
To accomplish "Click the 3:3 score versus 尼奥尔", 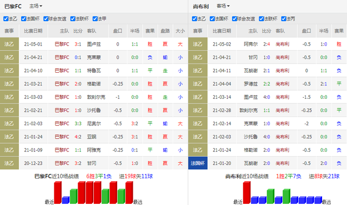I will click(78, 124).
